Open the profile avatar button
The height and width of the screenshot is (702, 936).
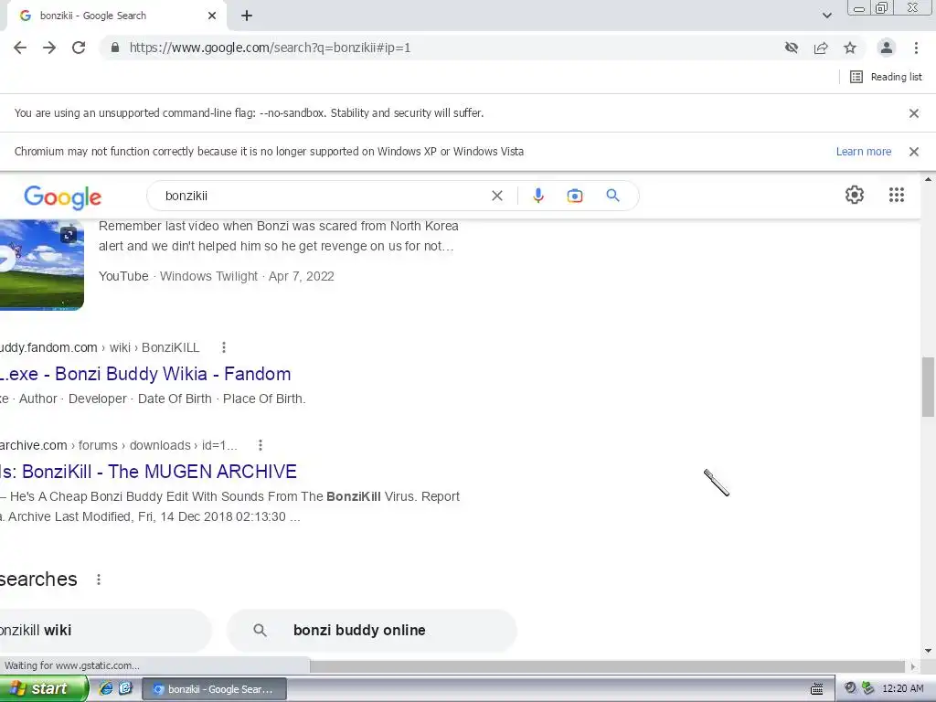[887, 48]
